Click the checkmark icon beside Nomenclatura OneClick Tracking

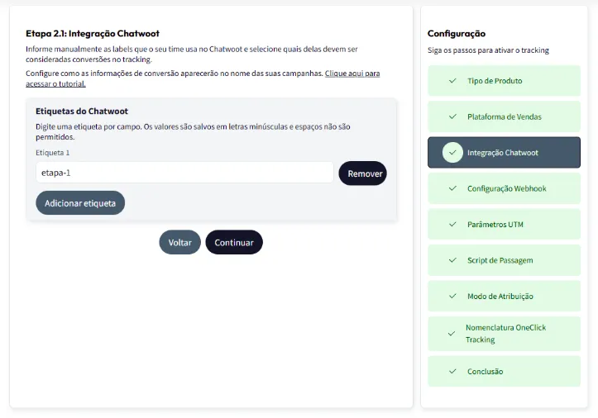tap(451, 334)
